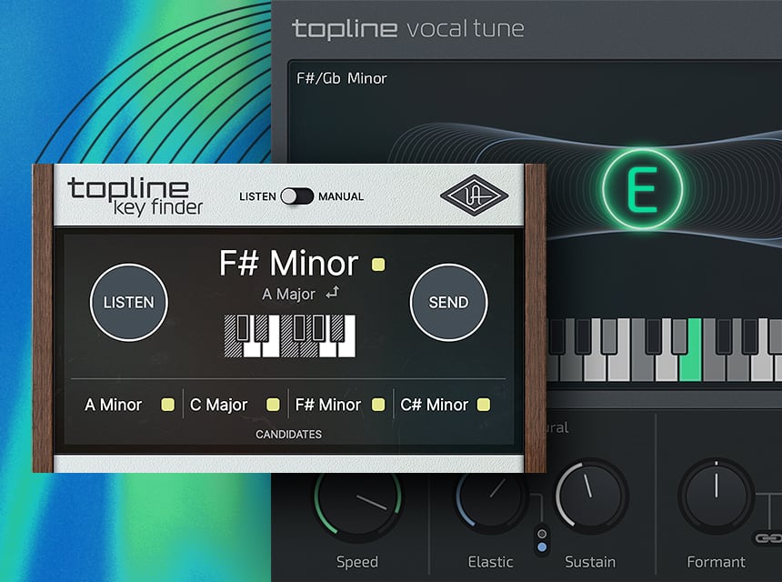Click the LISTEN label of the mode switch

pyautogui.click(x=257, y=196)
